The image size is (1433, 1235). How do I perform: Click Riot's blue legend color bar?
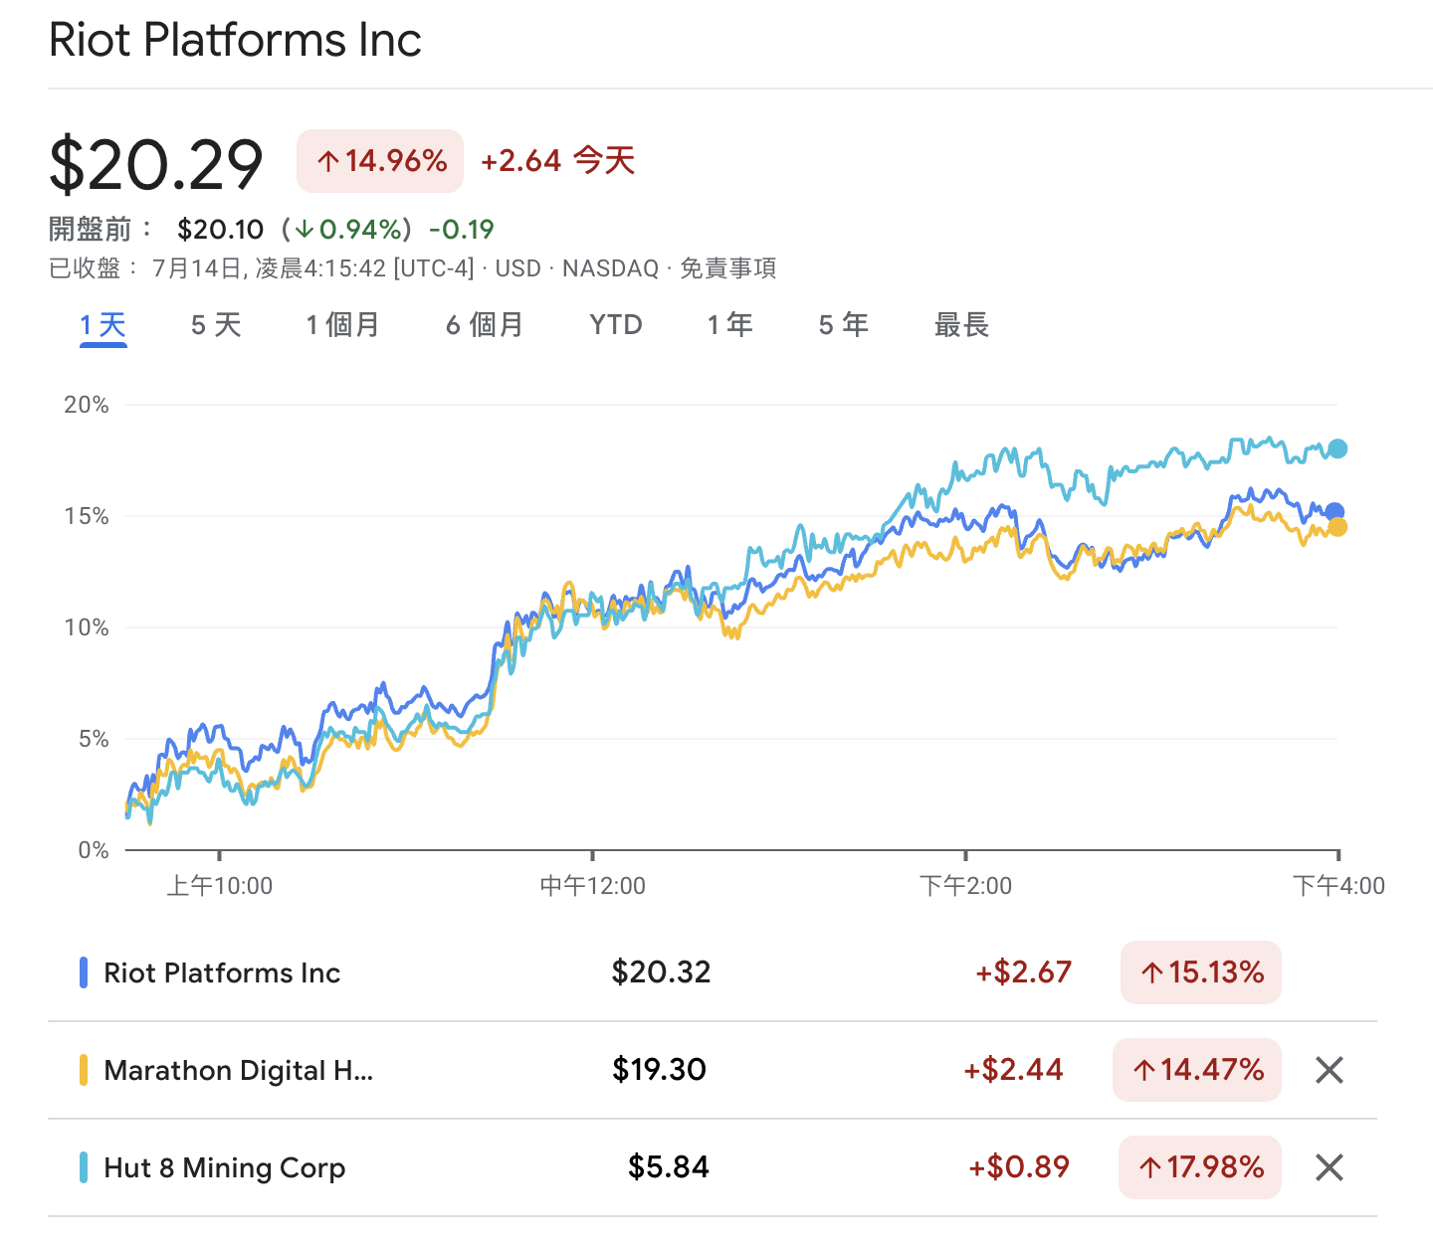tap(84, 972)
